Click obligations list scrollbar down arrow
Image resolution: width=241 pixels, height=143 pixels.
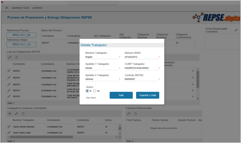point(198,99)
